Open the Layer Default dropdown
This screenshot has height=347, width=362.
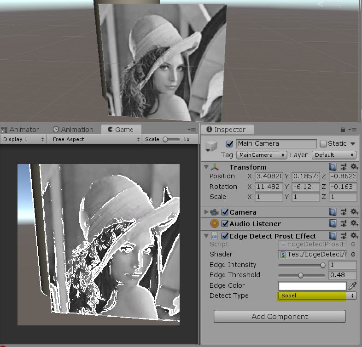tap(334, 155)
